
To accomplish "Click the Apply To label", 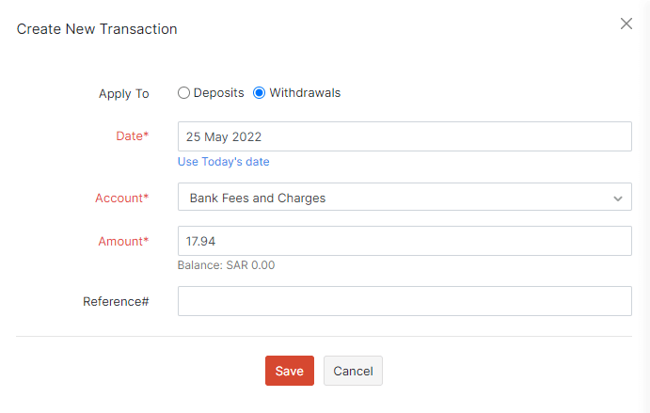I will tap(123, 94).
